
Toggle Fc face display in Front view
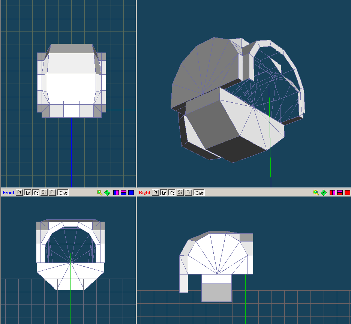[x=36, y=193]
